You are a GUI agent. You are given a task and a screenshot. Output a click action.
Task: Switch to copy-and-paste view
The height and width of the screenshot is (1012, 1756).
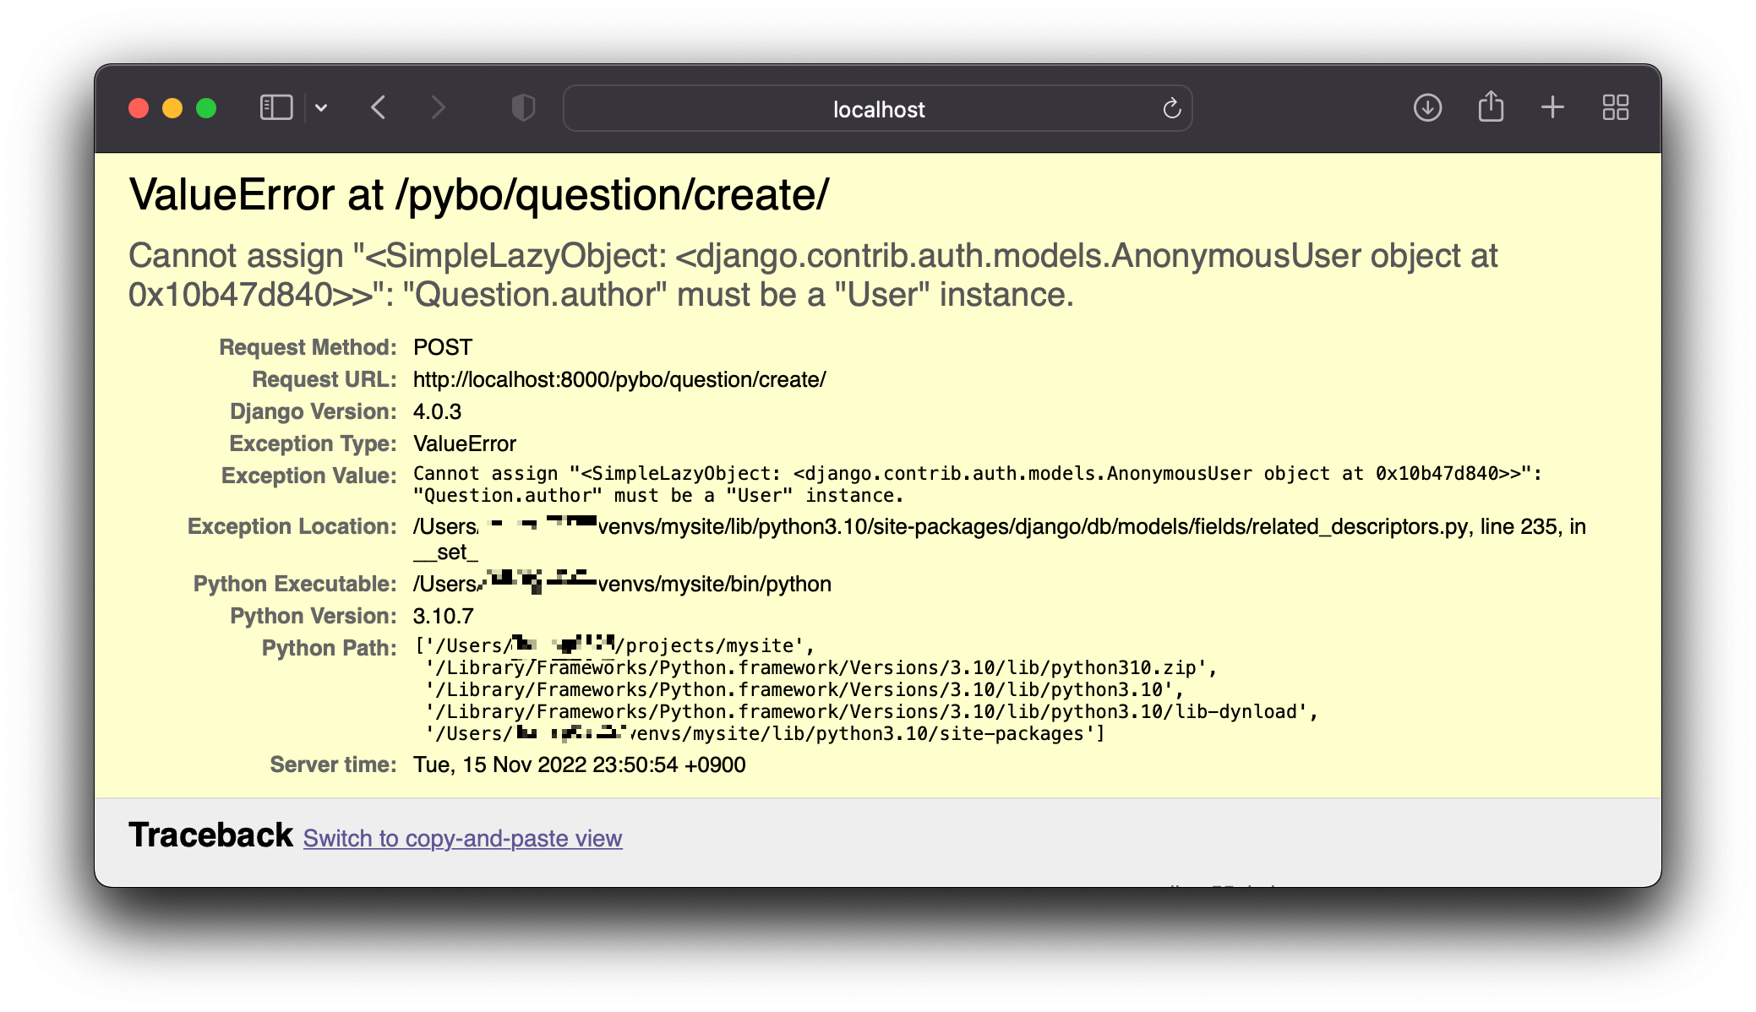click(462, 838)
